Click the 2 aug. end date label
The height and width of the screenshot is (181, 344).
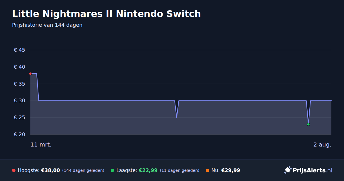tap(322, 145)
